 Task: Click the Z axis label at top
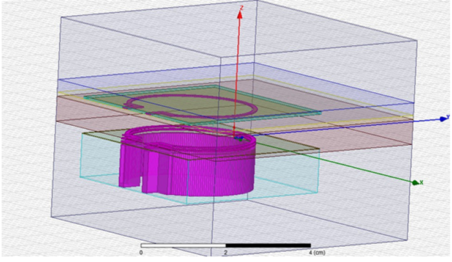(242, 8)
